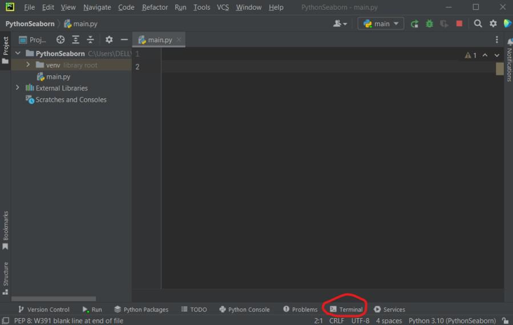Expand the venv folder
513x325 pixels.
click(x=28, y=65)
